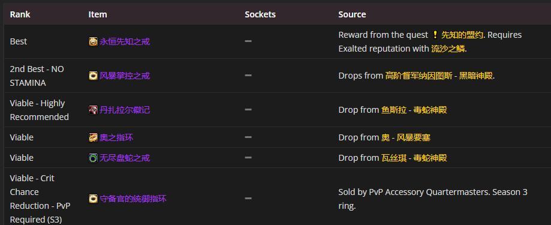Viewport: 551px width, 225px height.
Task: Click the 守备官的统御指环 ring icon
Action: click(93, 199)
